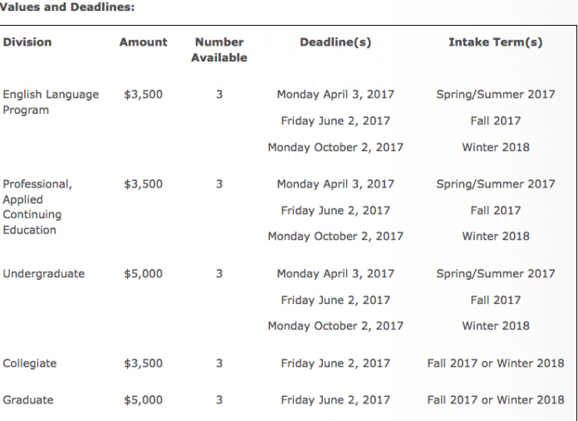
Task: Click Undergraduate's Monday October 2, 2017 deadline
Action: [336, 326]
